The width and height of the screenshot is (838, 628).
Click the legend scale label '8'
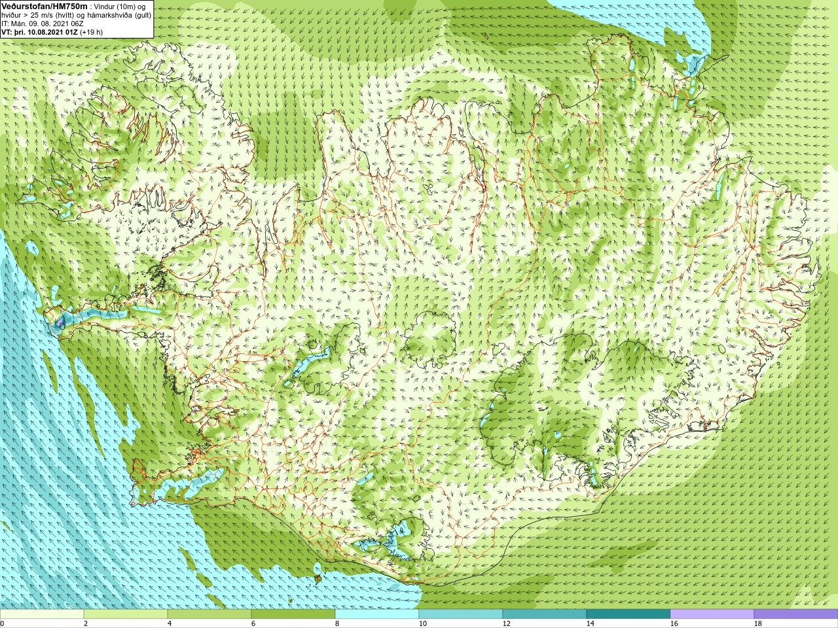coord(338,623)
